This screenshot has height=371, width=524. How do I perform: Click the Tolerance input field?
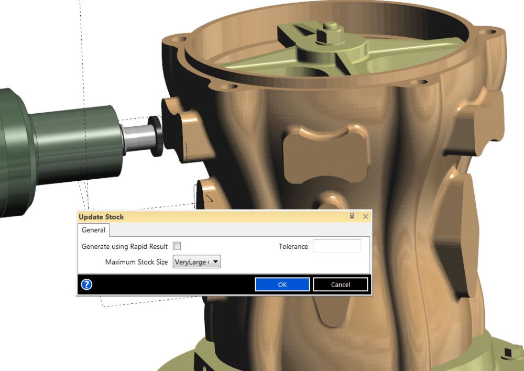[336, 246]
